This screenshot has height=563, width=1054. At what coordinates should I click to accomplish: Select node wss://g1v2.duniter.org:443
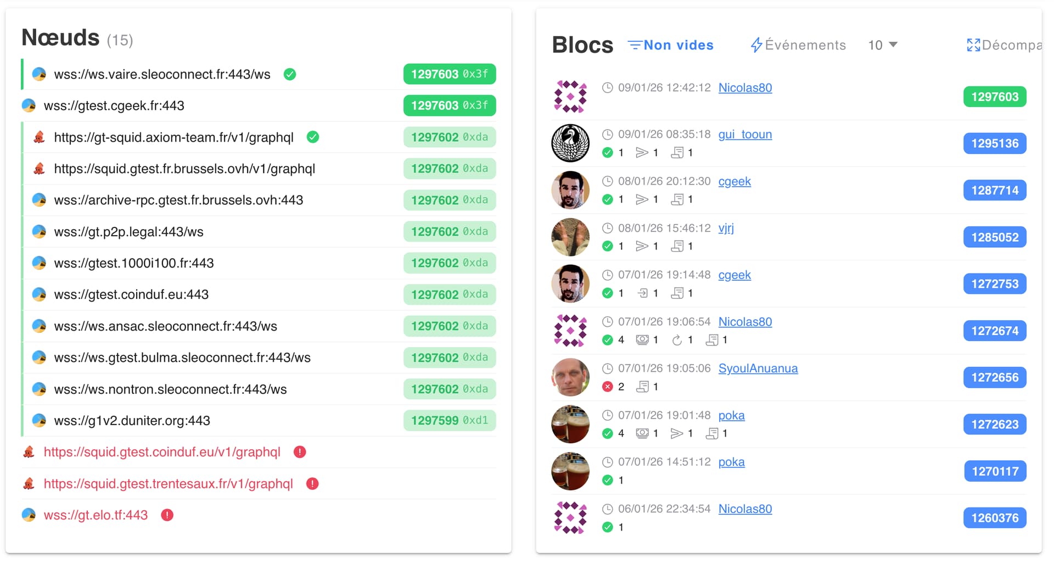132,421
